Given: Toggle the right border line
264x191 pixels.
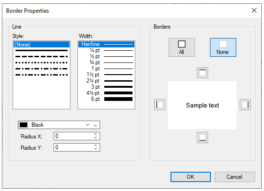Looking at the screenshot, I should click(245, 105).
